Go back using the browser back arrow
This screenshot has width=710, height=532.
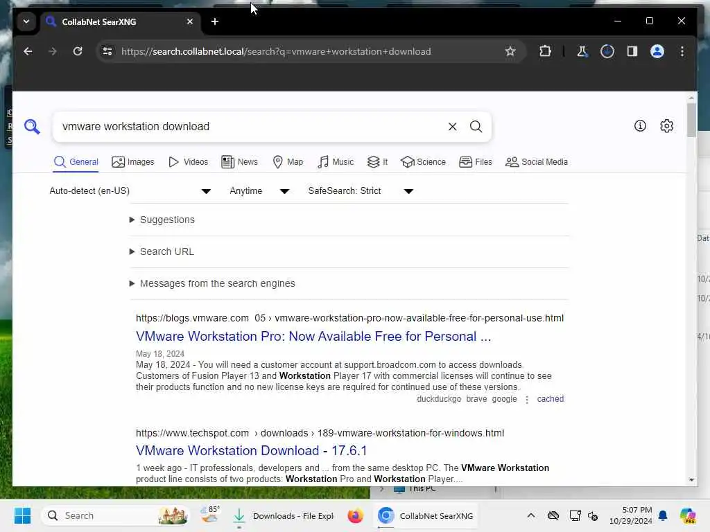[x=28, y=51]
